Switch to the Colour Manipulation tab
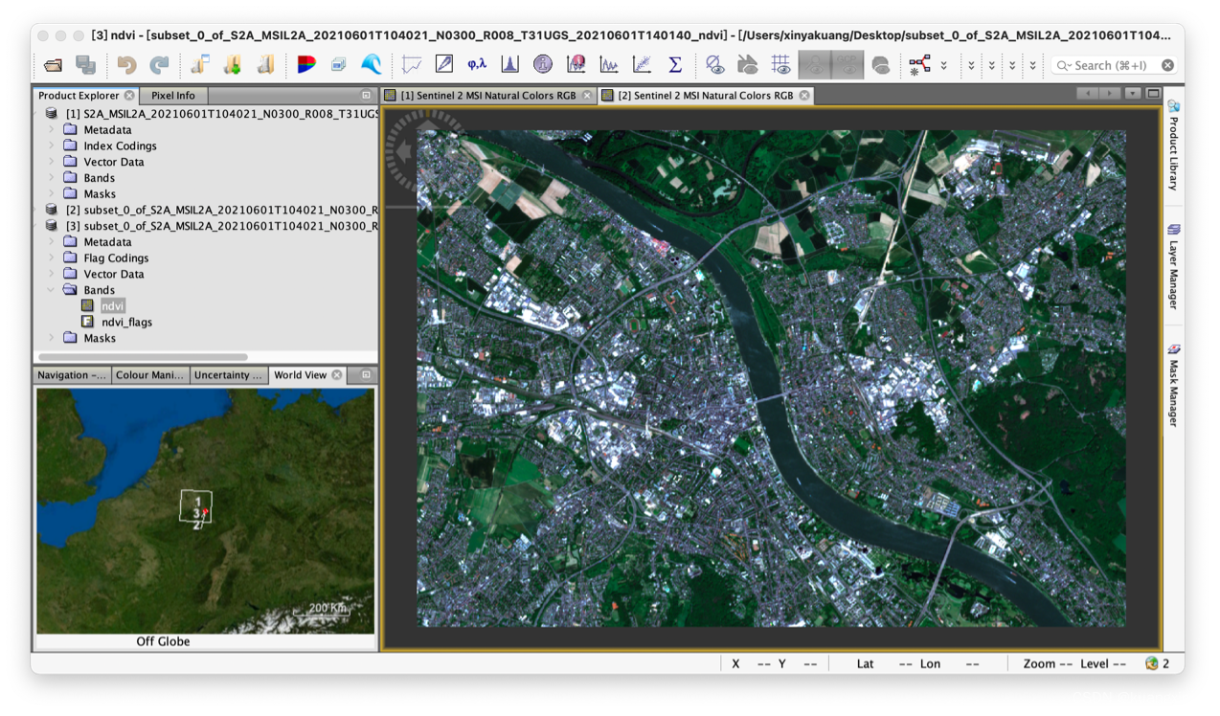Viewport: 1220px width, 716px height. [150, 375]
